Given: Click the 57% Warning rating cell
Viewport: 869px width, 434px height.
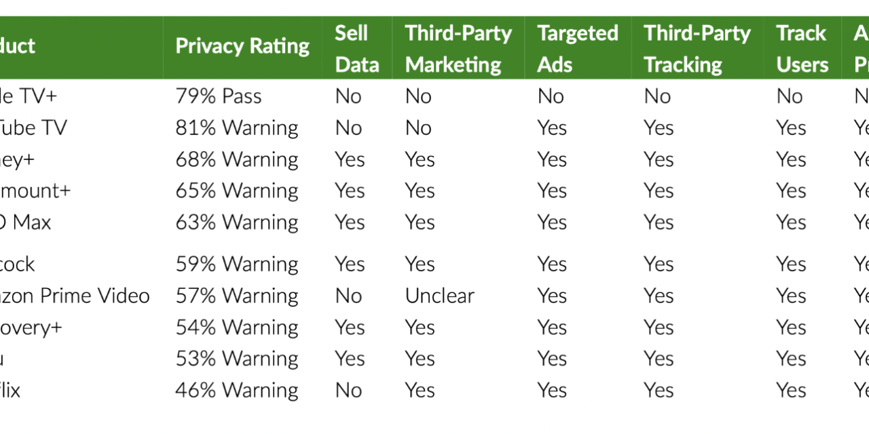Looking at the screenshot, I should 237,296.
